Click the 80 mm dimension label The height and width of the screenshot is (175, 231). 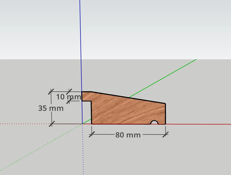(128, 135)
